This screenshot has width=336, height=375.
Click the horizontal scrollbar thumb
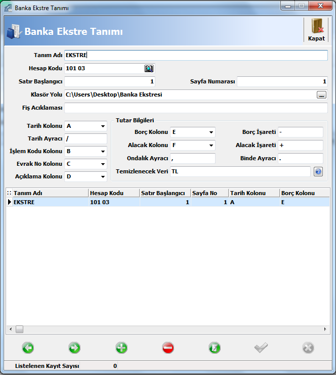click(19, 330)
